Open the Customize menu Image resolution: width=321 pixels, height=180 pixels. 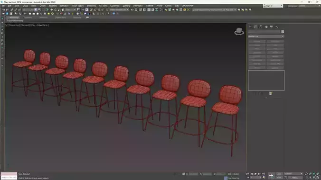click(114, 6)
